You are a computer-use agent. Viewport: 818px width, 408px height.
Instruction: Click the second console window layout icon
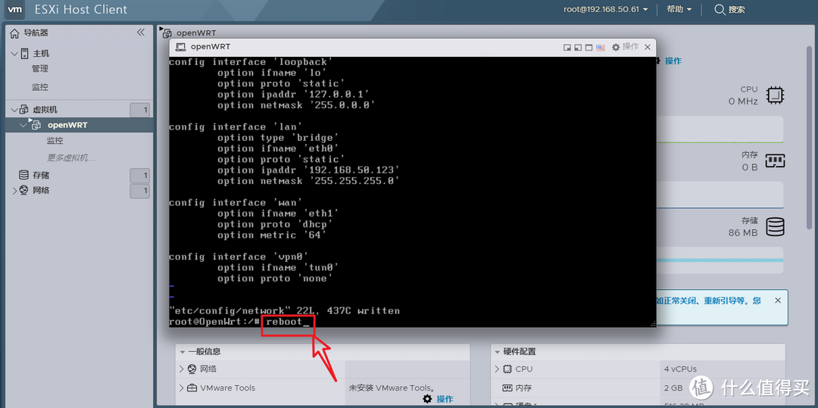pyautogui.click(x=577, y=48)
